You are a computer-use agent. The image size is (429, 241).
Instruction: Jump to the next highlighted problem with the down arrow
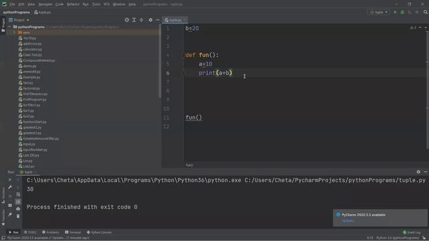click(x=426, y=27)
